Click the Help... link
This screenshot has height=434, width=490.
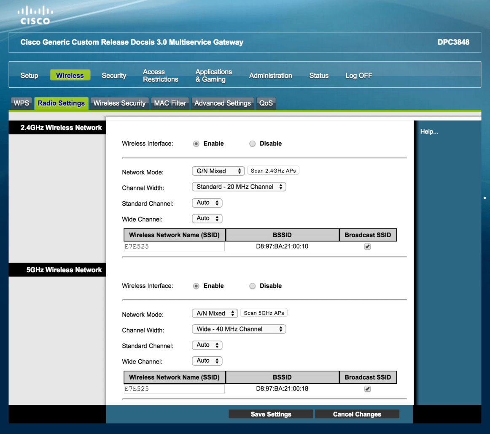(x=429, y=132)
